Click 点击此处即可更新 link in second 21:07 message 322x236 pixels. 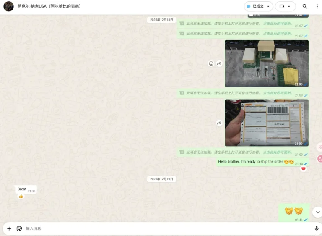click(278, 34)
